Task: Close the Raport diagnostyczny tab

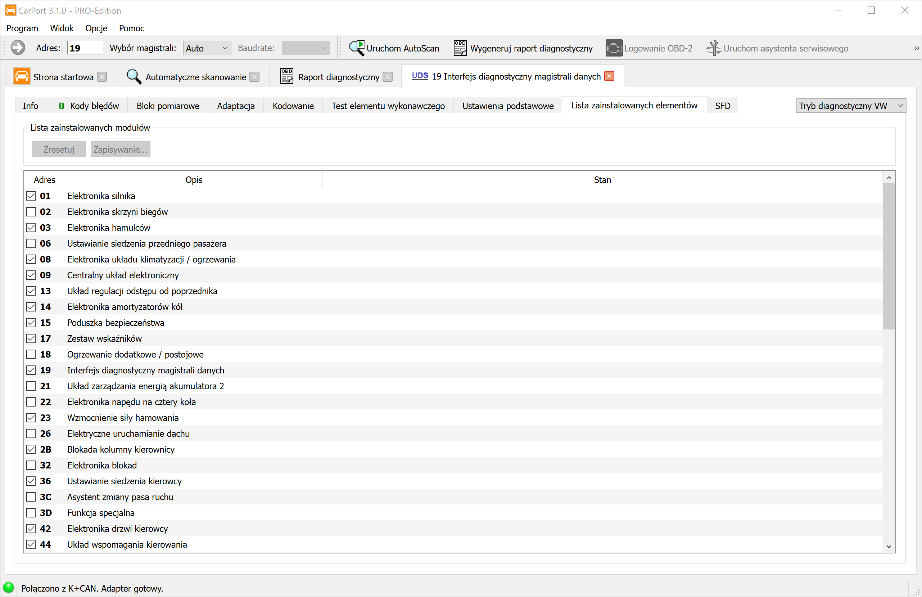Action: pyautogui.click(x=387, y=77)
